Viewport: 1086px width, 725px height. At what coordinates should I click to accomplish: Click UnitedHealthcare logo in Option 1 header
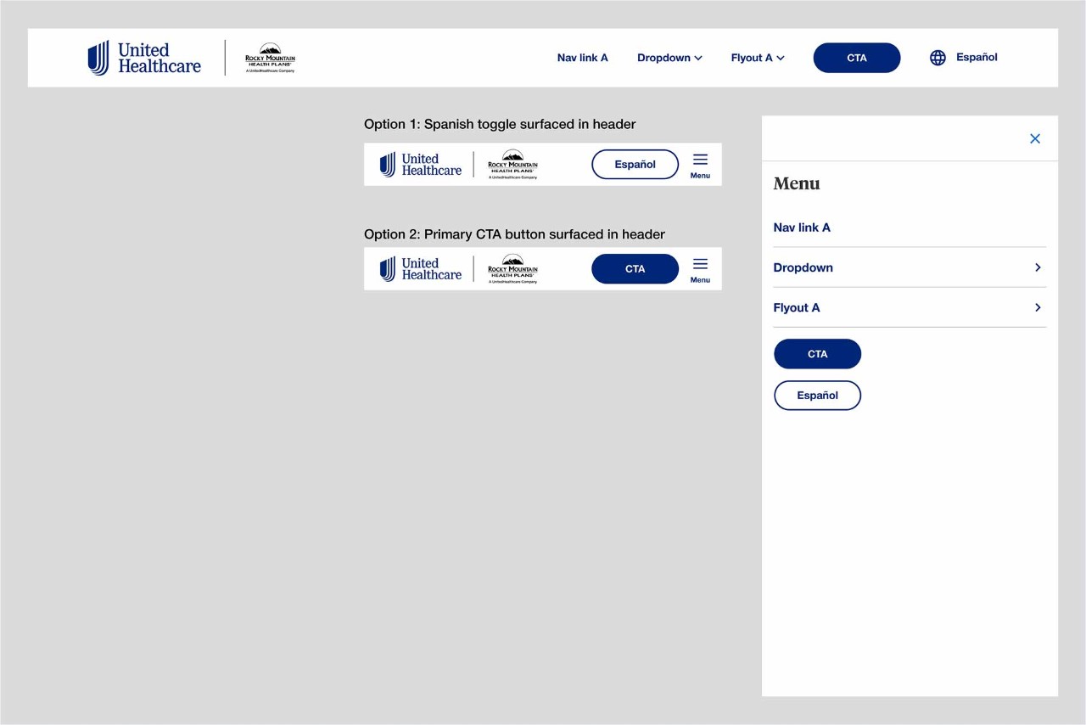pyautogui.click(x=421, y=165)
